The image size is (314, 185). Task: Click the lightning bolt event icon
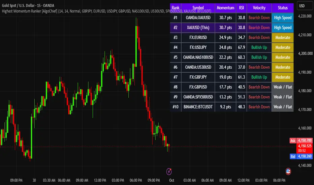[169, 172]
